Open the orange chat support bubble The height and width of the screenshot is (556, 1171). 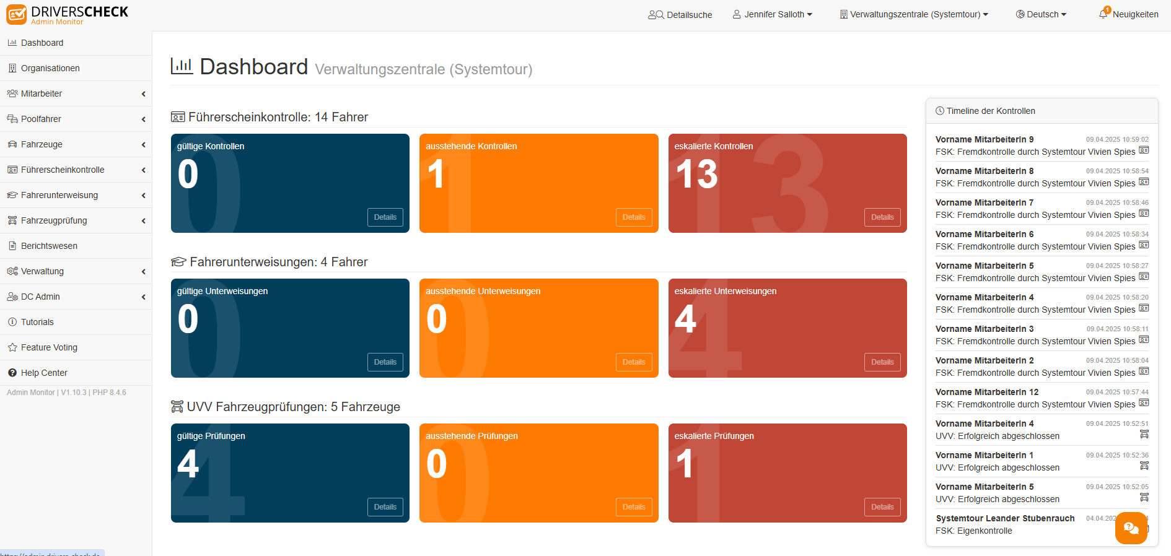(x=1131, y=528)
